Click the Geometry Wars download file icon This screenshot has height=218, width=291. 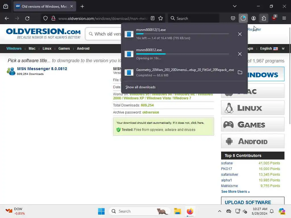click(x=129, y=72)
